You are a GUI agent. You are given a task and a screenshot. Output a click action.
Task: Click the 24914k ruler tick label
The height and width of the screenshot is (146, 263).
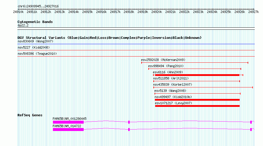coord(74,12)
